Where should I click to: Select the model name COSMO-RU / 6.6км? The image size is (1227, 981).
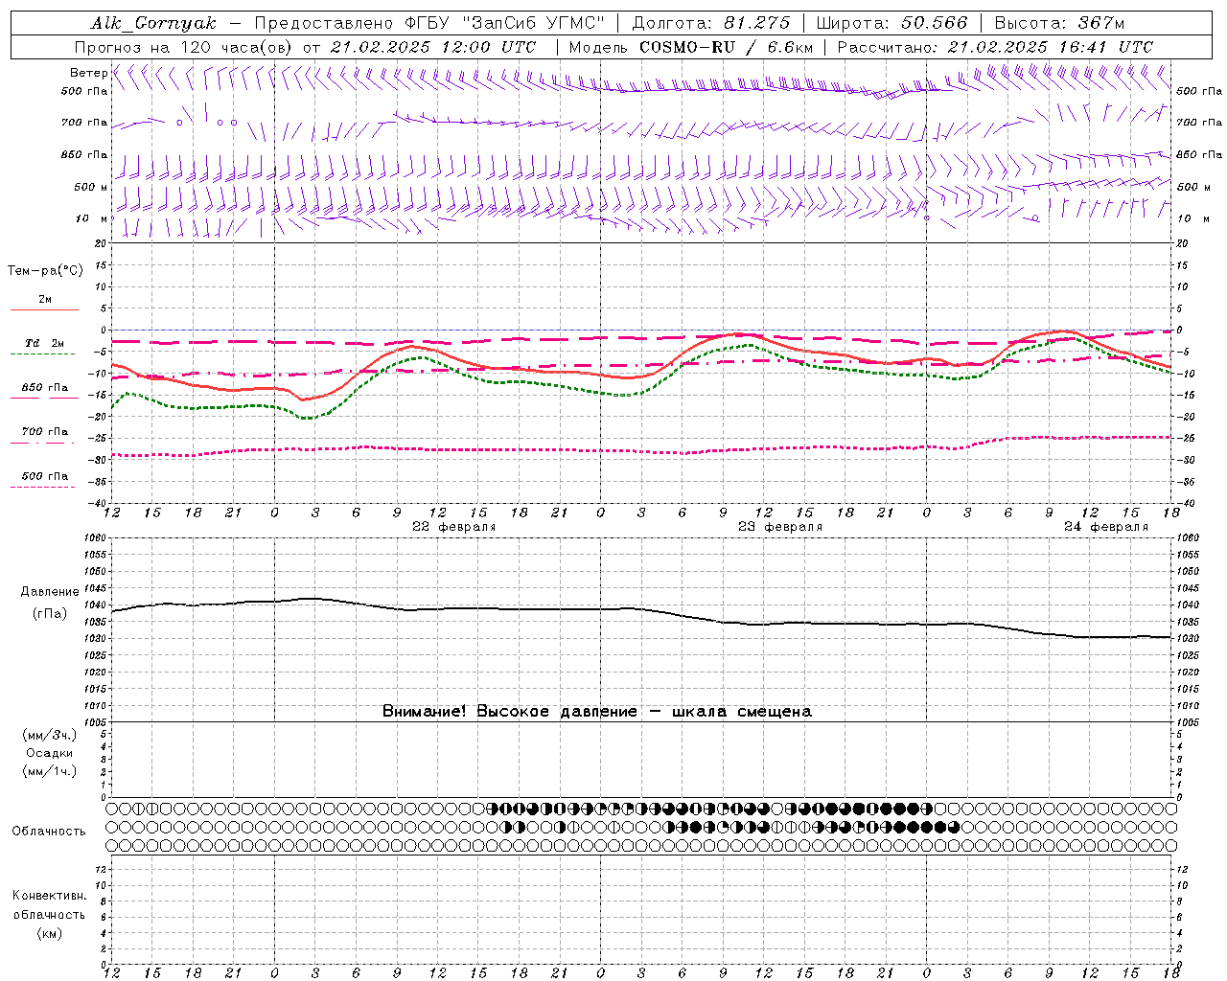tap(726, 47)
